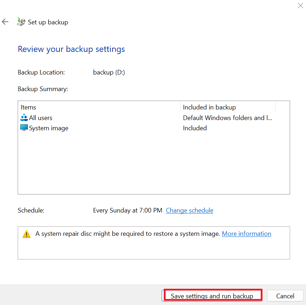Click the 'Backup Location:' label
This screenshot has width=306, height=305.
coord(41,72)
